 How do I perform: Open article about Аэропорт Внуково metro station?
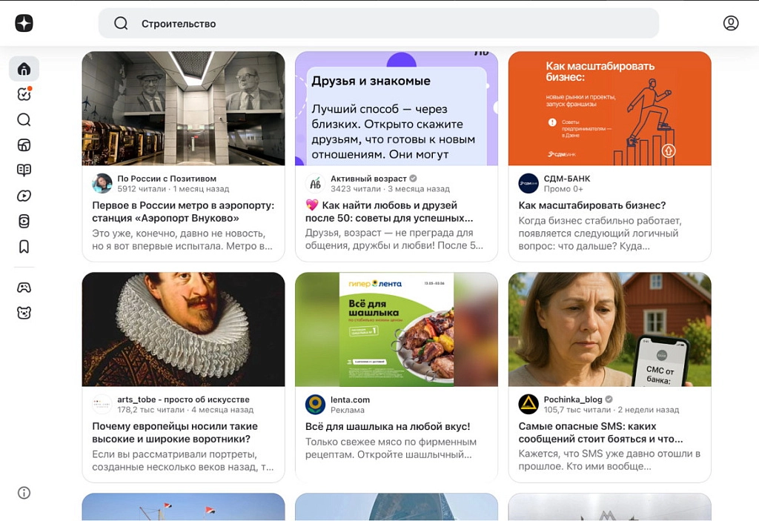click(x=182, y=211)
